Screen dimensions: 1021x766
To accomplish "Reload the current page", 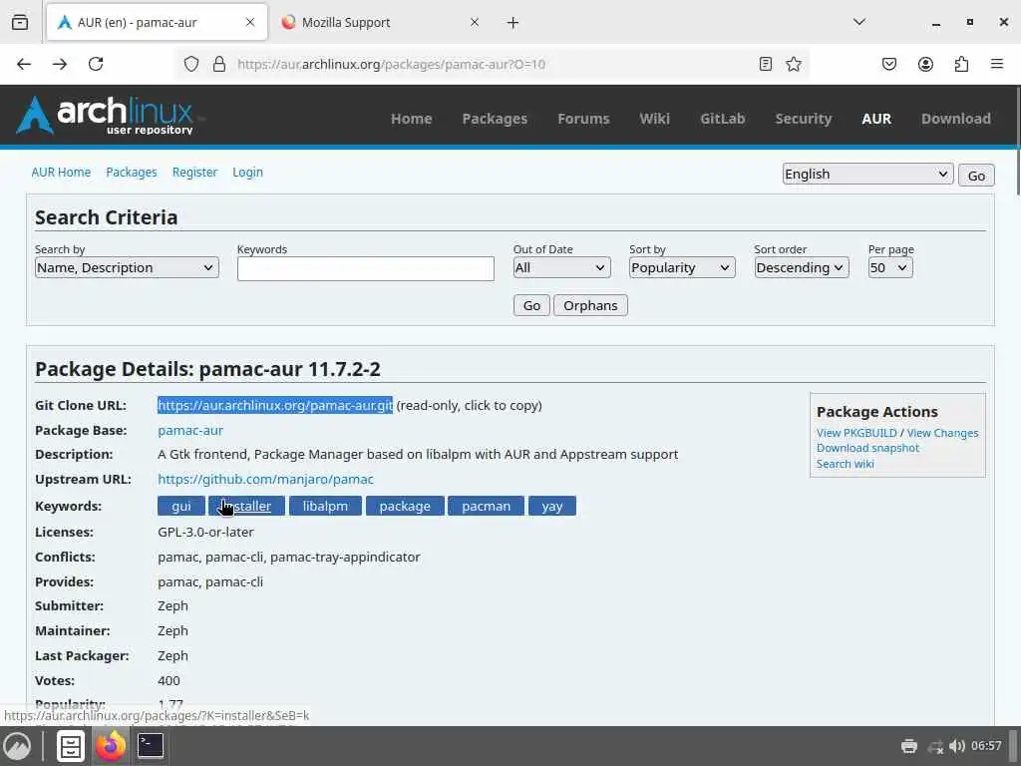I will [x=96, y=64].
